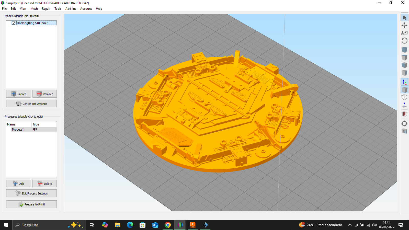Screen dimensions: 409x230
Task: Toggle point normals display
Action: click(x=404, y=105)
